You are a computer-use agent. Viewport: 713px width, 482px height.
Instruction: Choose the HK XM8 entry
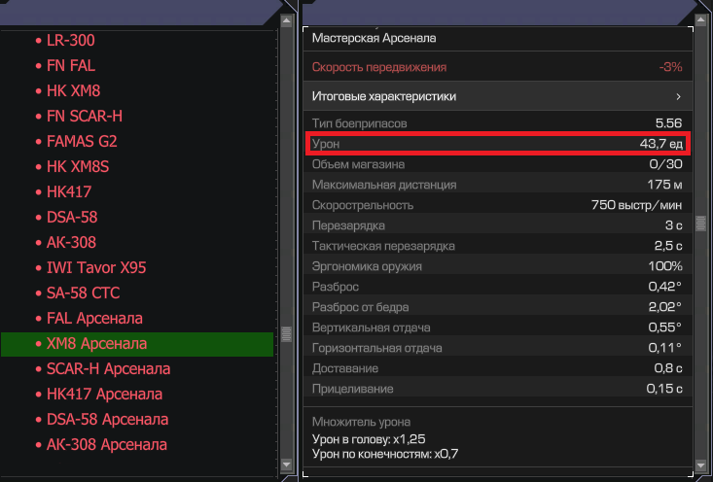click(x=73, y=90)
